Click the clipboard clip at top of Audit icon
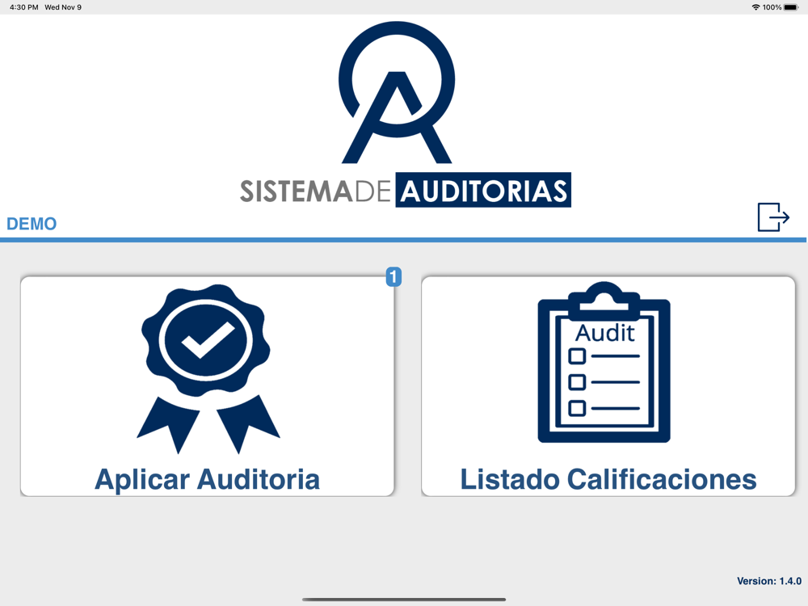This screenshot has height=606, width=808. [x=604, y=297]
